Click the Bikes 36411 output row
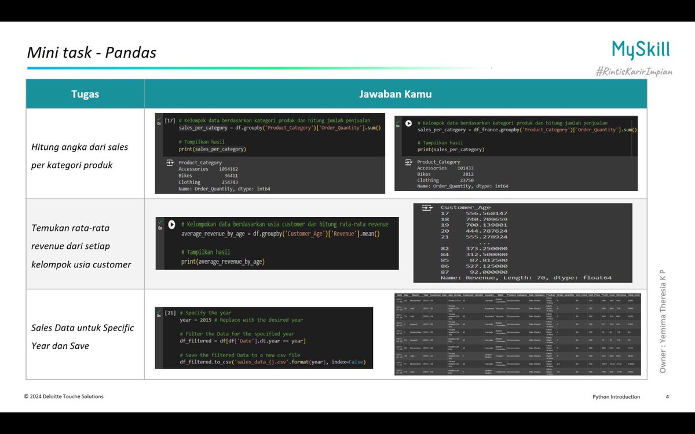This screenshot has height=434, width=695. pyautogui.click(x=209, y=175)
